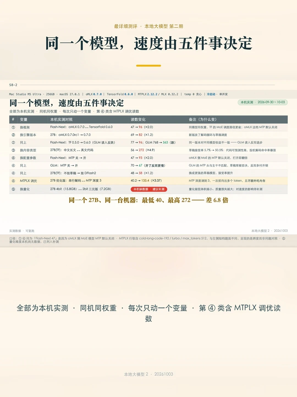
Task: Click the 'temp 0 贪心' setting text
Action: (193, 94)
